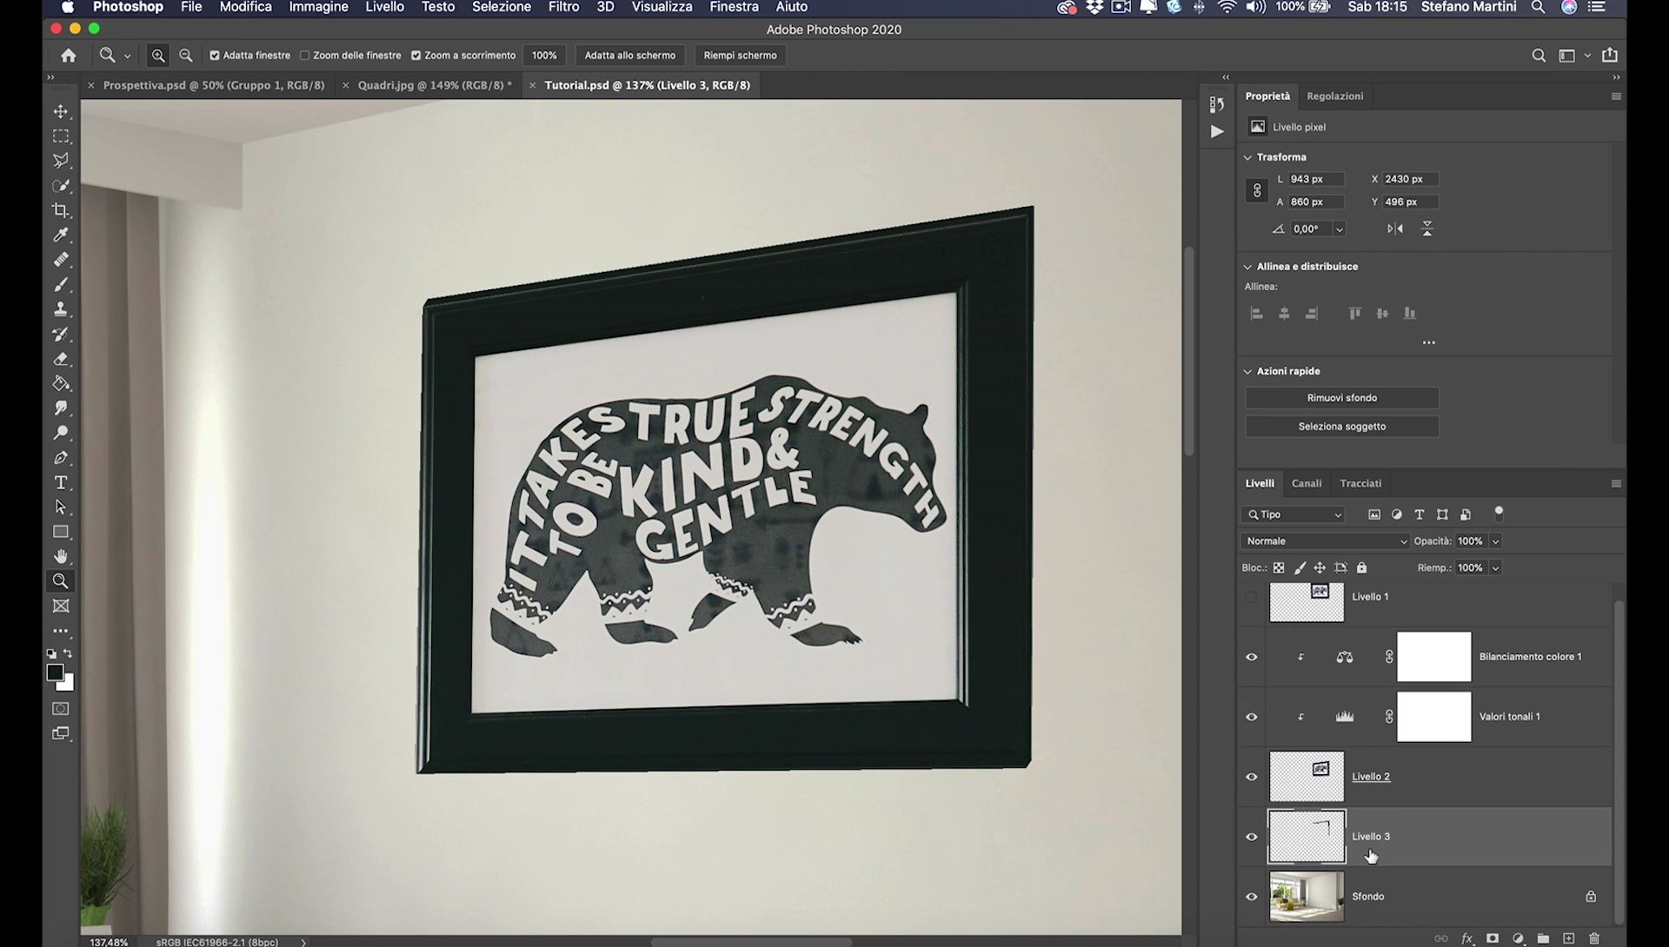
Task: Open the Filtro menu
Action: (x=563, y=7)
